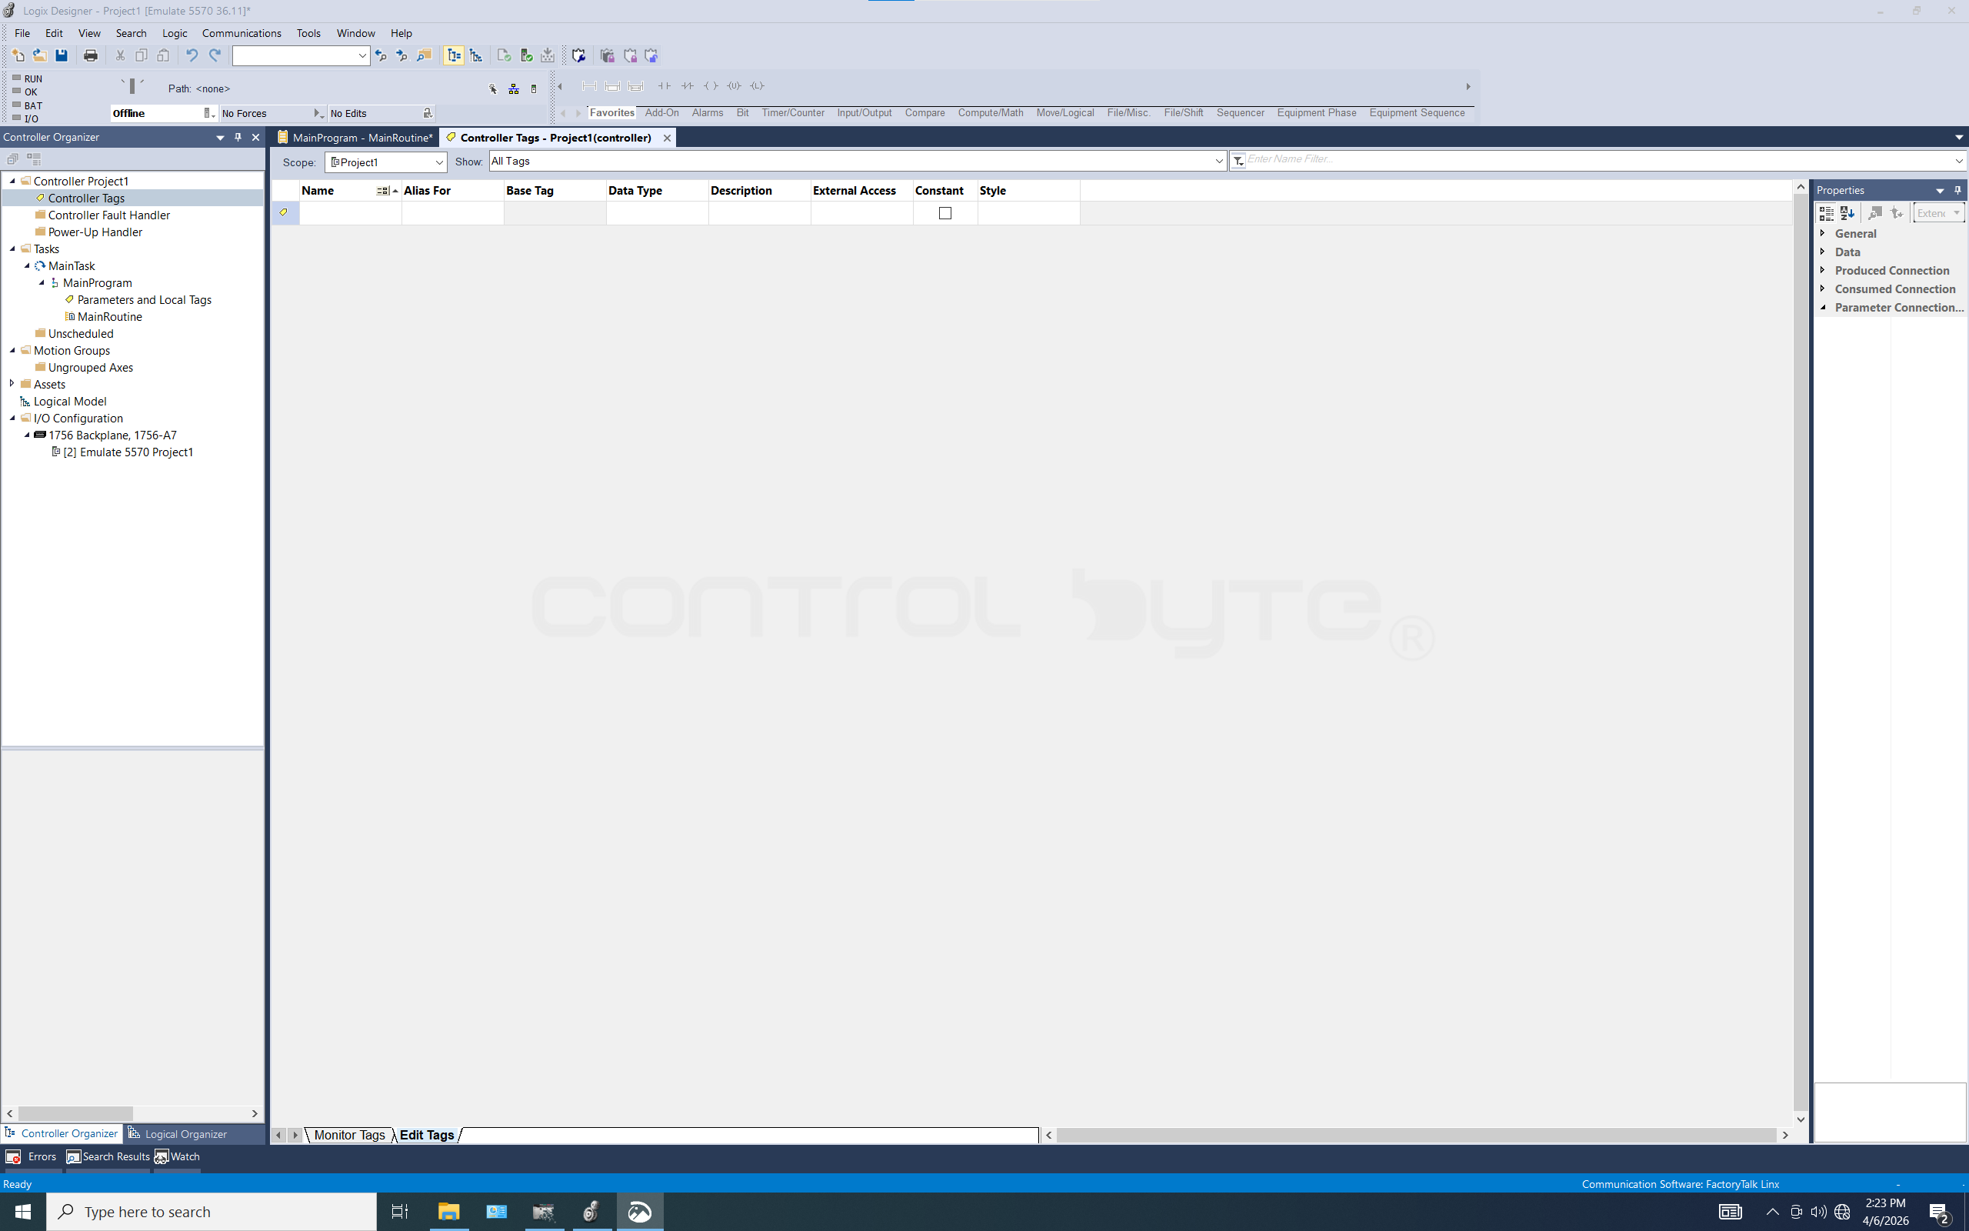The width and height of the screenshot is (1969, 1231).
Task: Click the Verify Routine icon
Action: tap(504, 55)
